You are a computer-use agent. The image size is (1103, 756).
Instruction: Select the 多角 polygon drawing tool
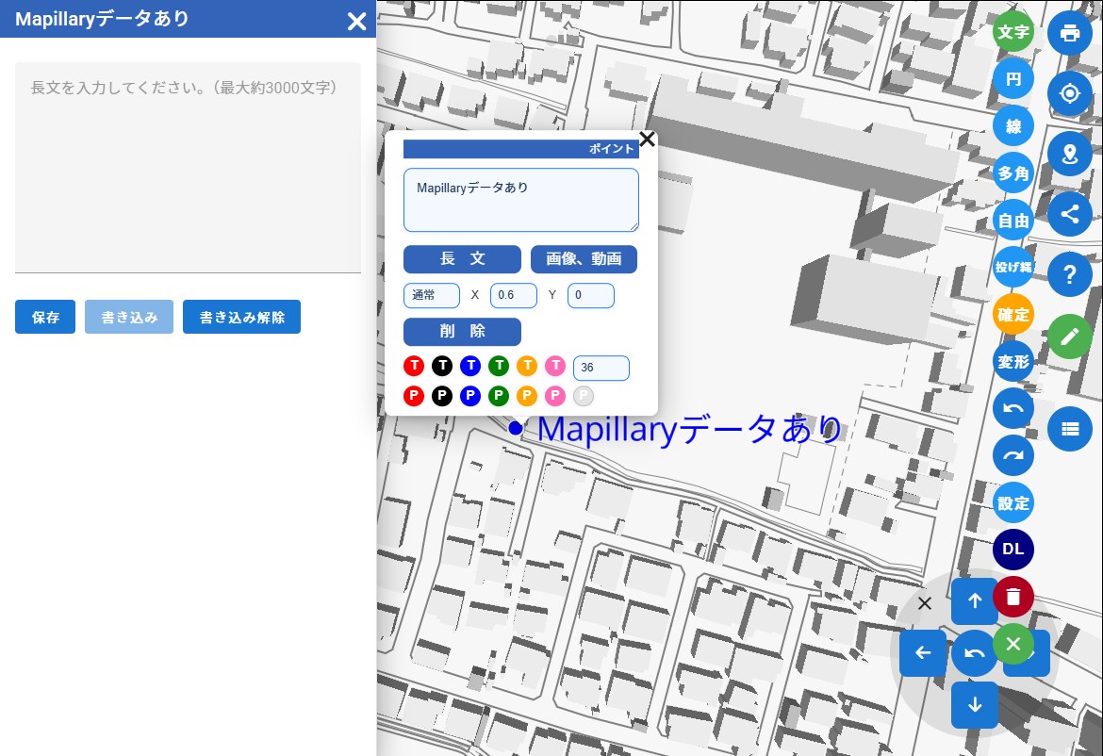point(1013,173)
